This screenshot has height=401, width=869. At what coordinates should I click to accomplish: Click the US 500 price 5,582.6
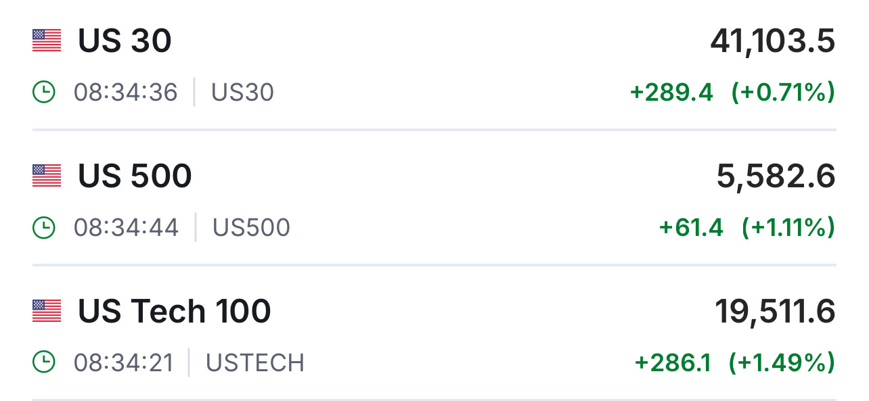point(776,177)
